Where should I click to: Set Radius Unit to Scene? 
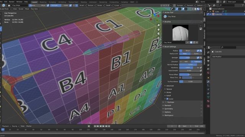pyautogui.click(x=196, y=54)
